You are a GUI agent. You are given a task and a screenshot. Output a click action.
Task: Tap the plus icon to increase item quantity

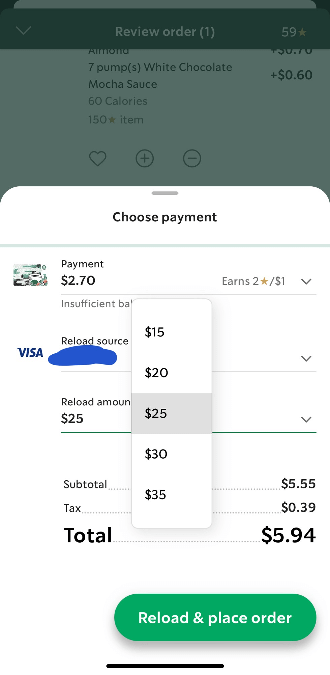click(x=145, y=158)
